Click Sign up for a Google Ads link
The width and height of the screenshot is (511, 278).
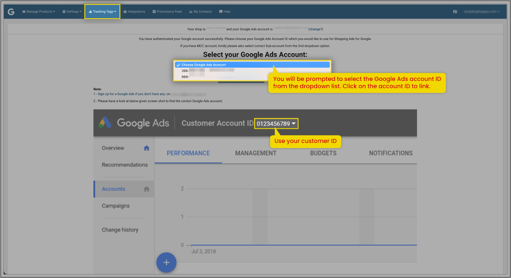(x=132, y=94)
